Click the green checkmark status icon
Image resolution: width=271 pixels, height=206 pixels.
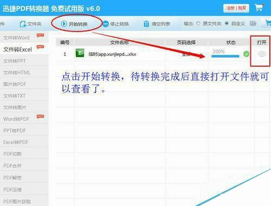click(x=246, y=54)
